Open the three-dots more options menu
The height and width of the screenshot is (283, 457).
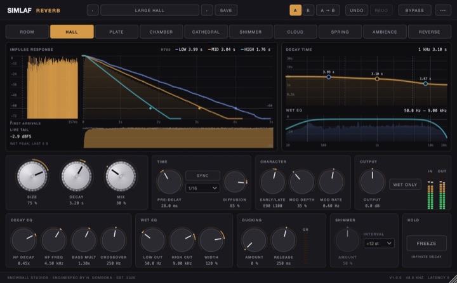point(443,10)
